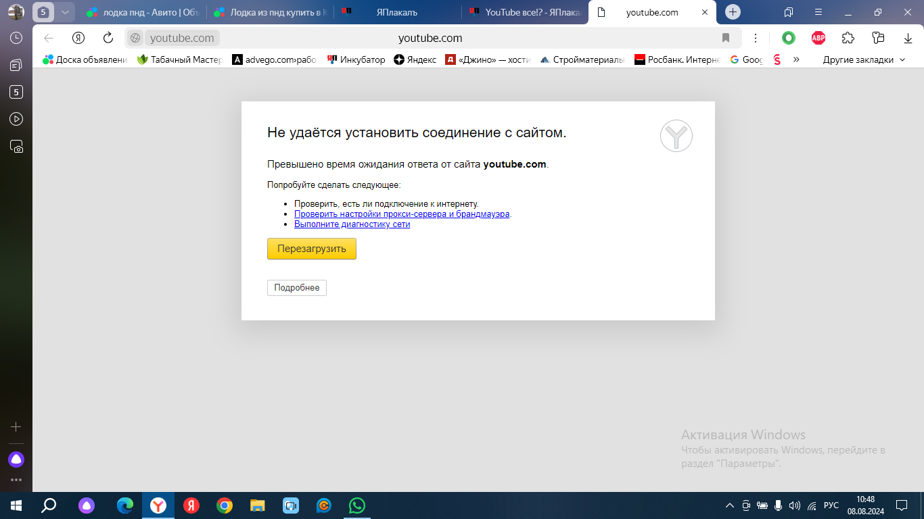Open the extensions puzzle icon
The image size is (924, 519).
[848, 38]
